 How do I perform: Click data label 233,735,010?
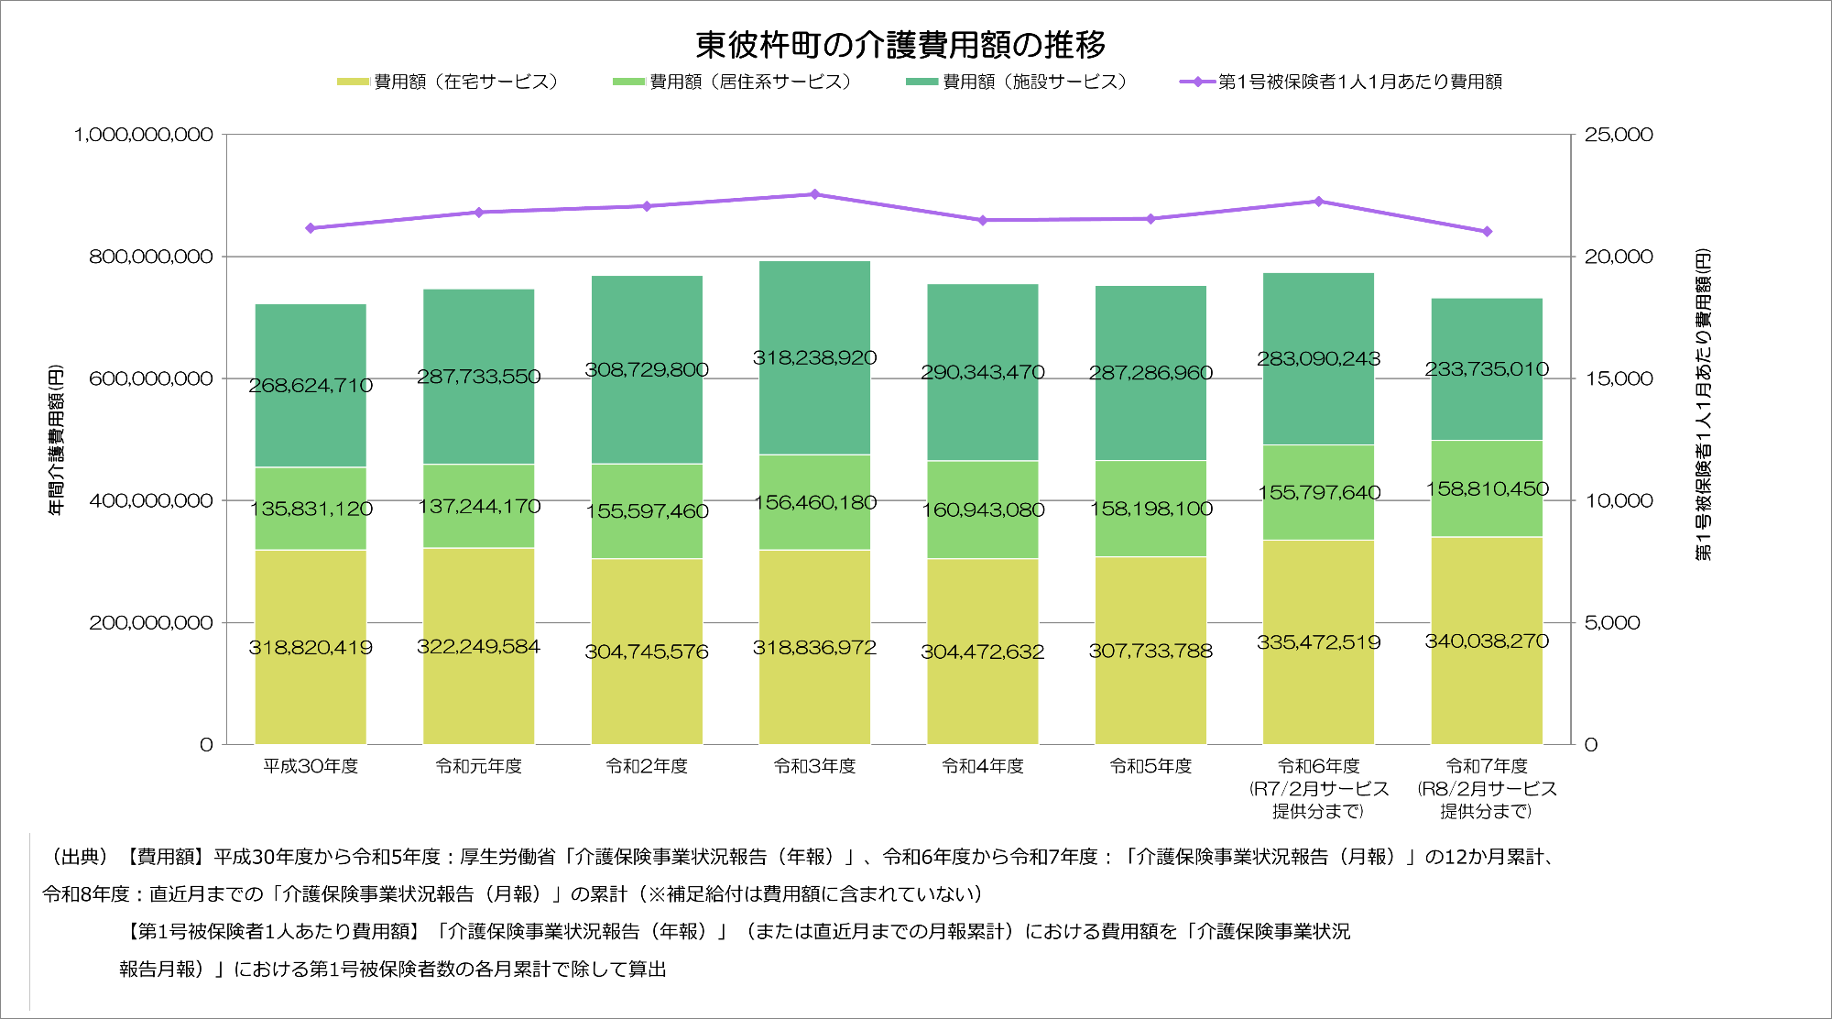(1487, 369)
